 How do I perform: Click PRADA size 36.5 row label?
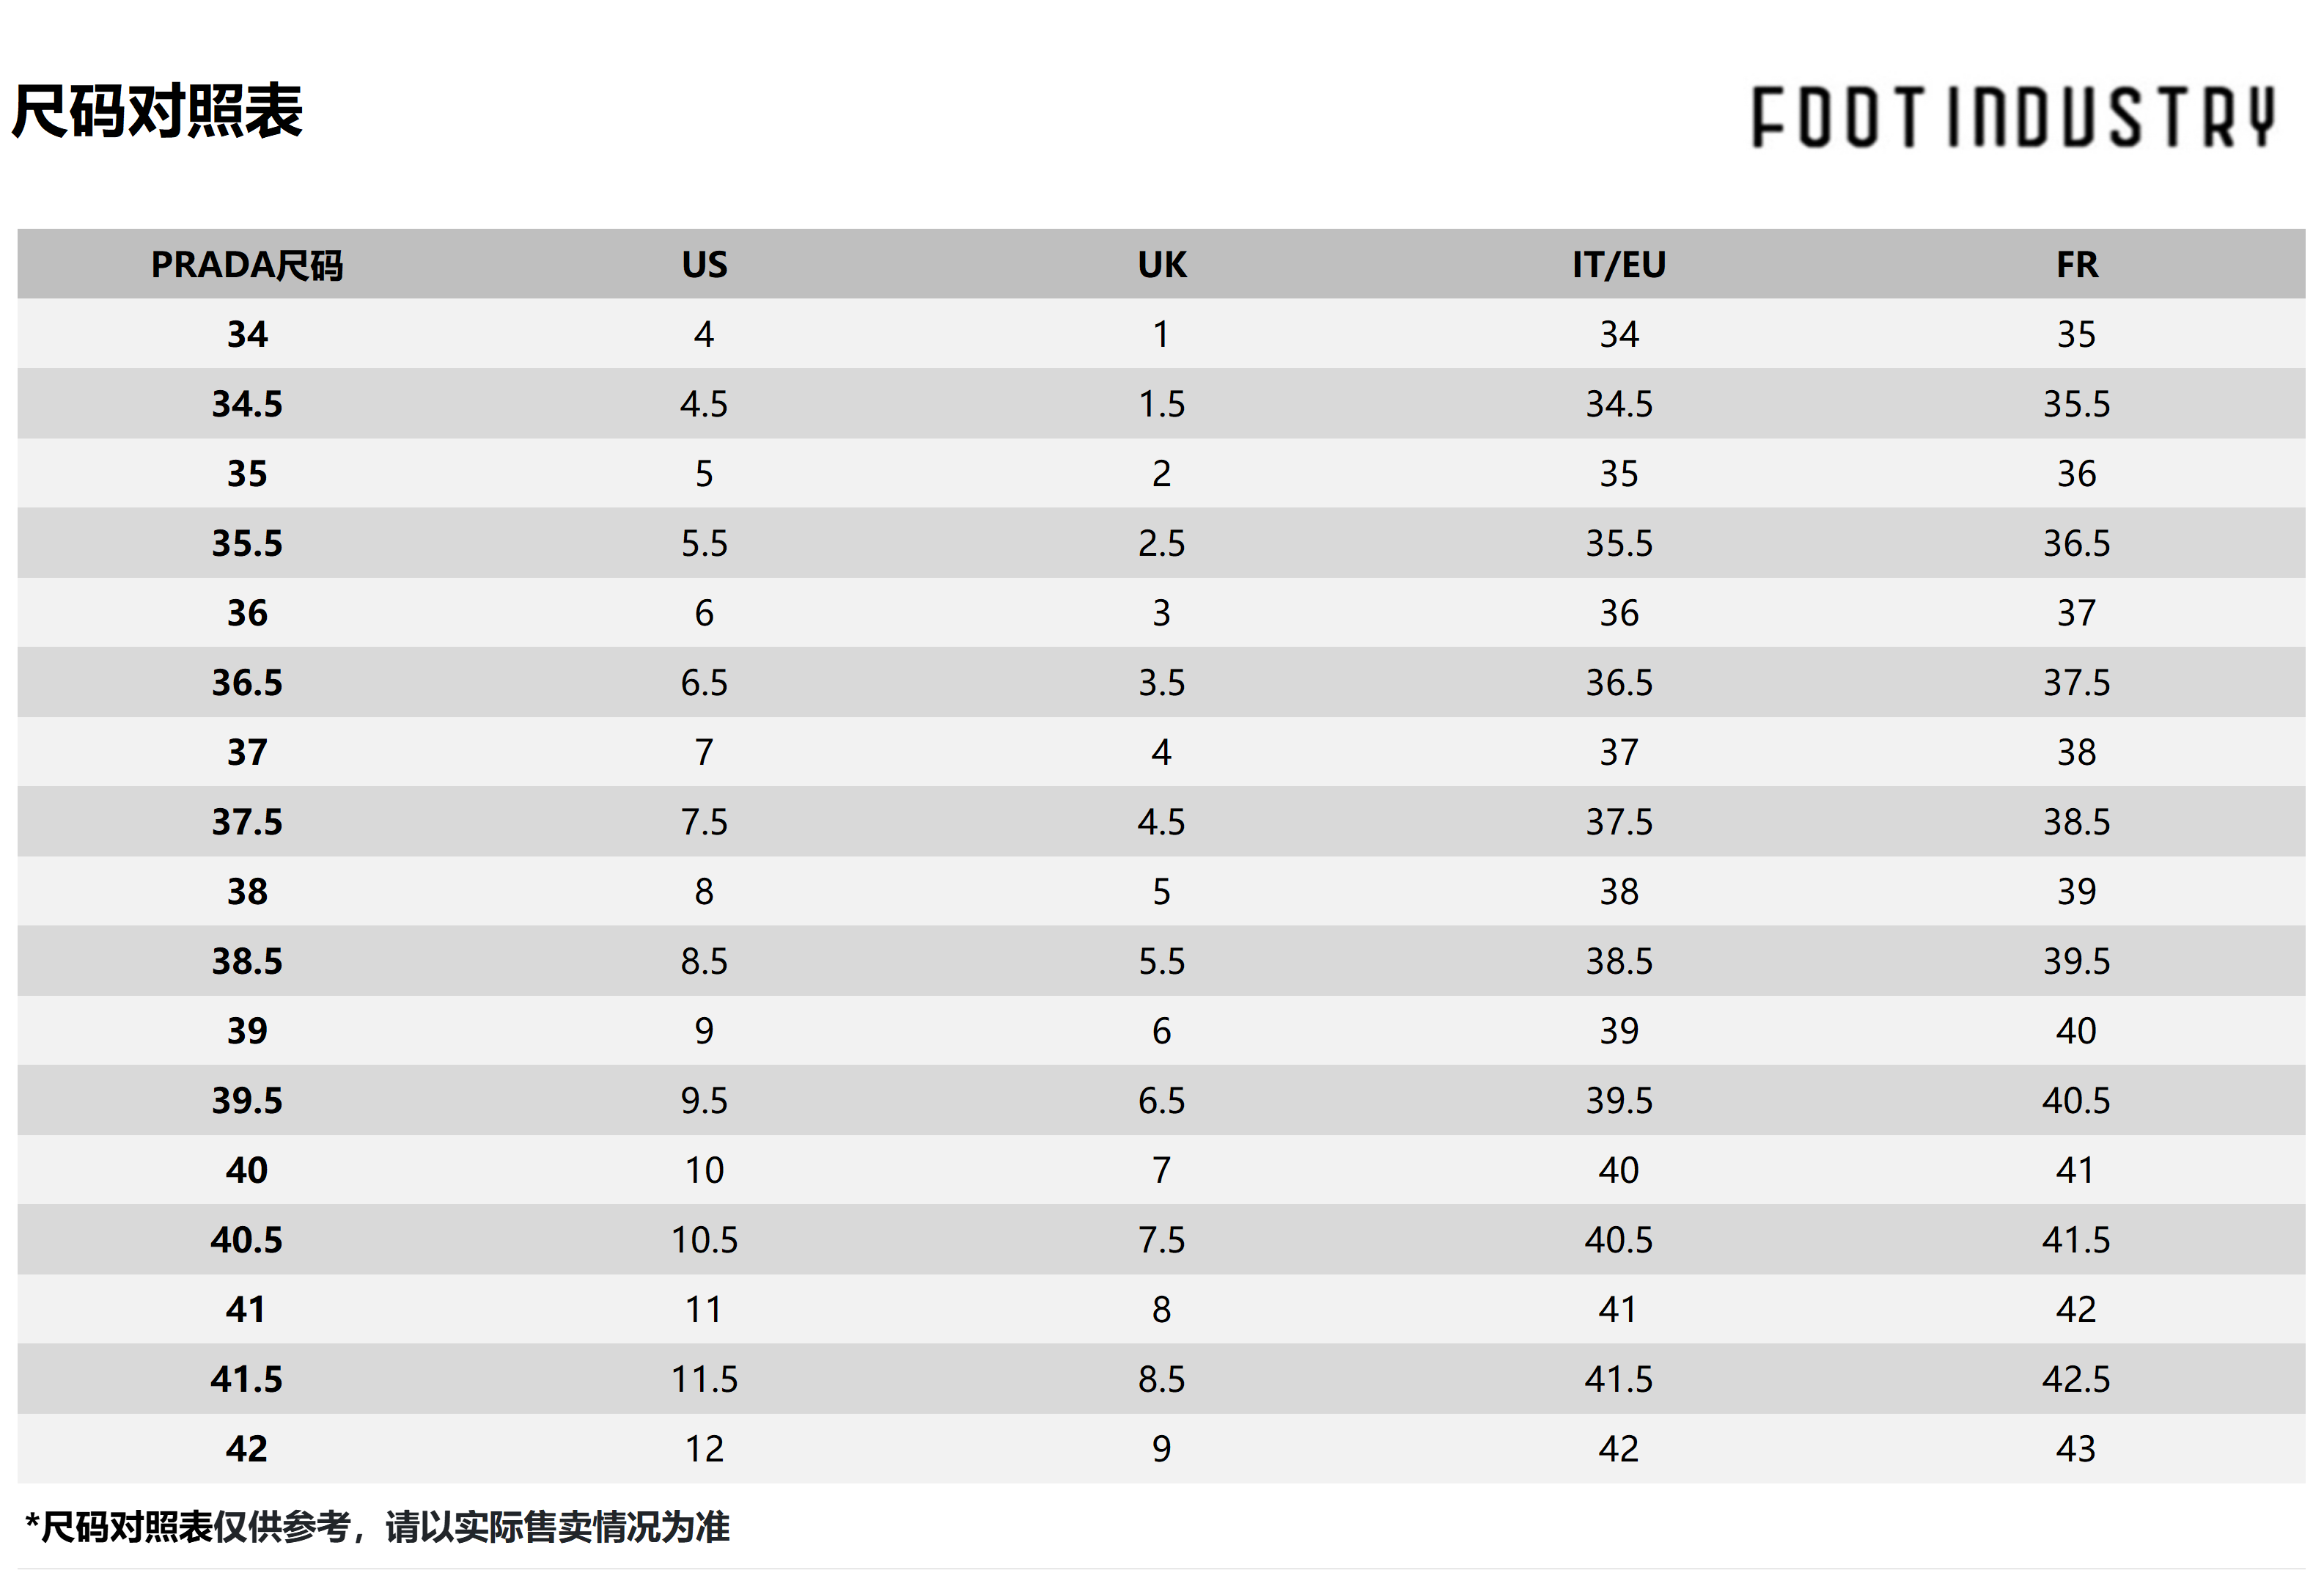[x=247, y=683]
